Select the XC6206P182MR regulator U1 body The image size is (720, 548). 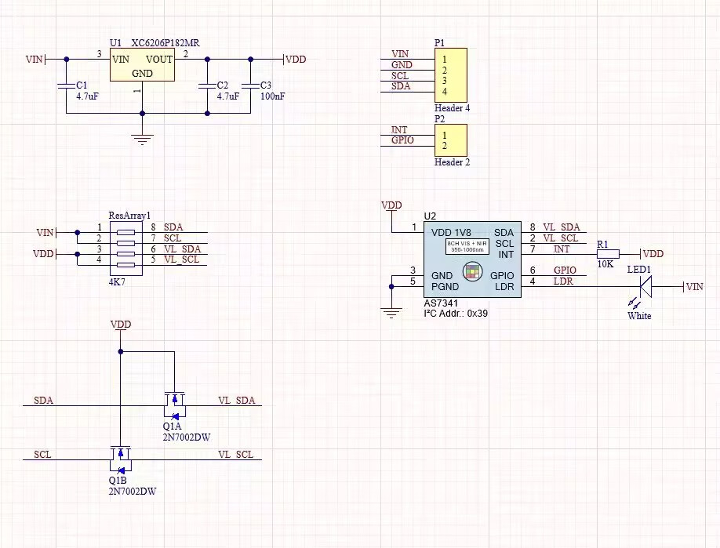142,65
